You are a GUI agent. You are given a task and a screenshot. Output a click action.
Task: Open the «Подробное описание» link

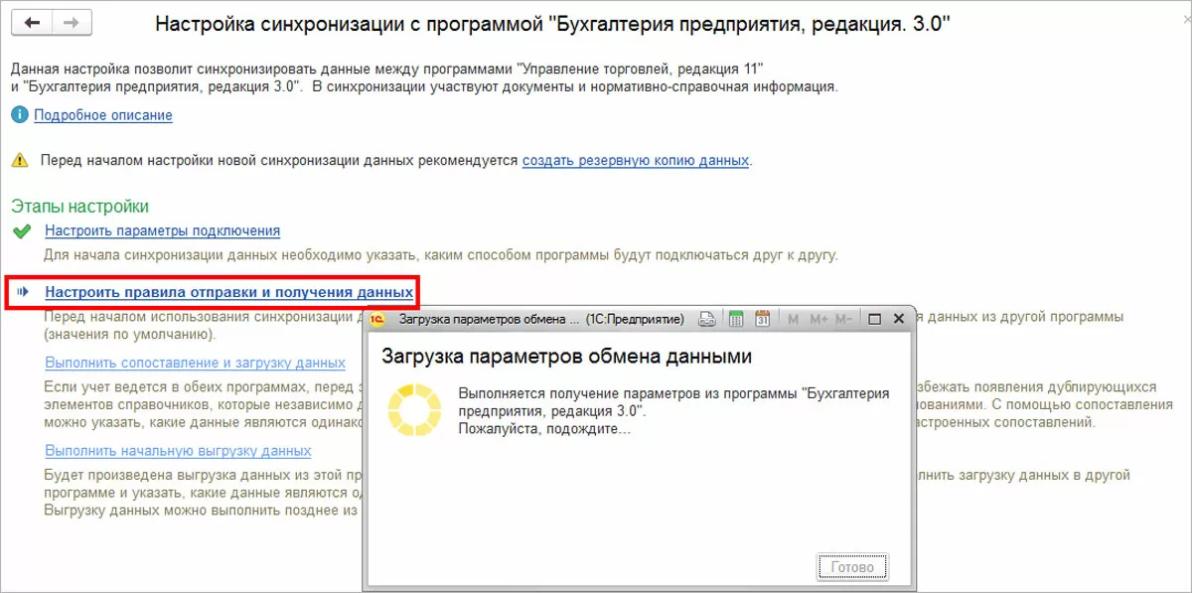(x=103, y=115)
